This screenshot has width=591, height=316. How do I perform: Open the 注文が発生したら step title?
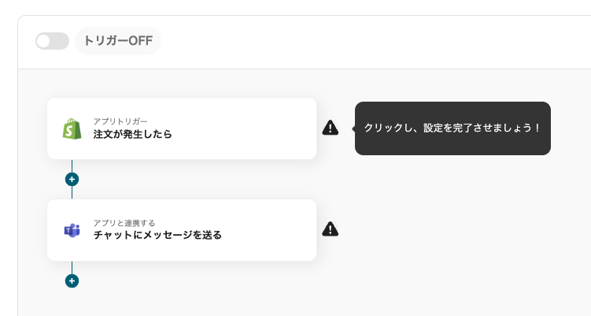(132, 134)
